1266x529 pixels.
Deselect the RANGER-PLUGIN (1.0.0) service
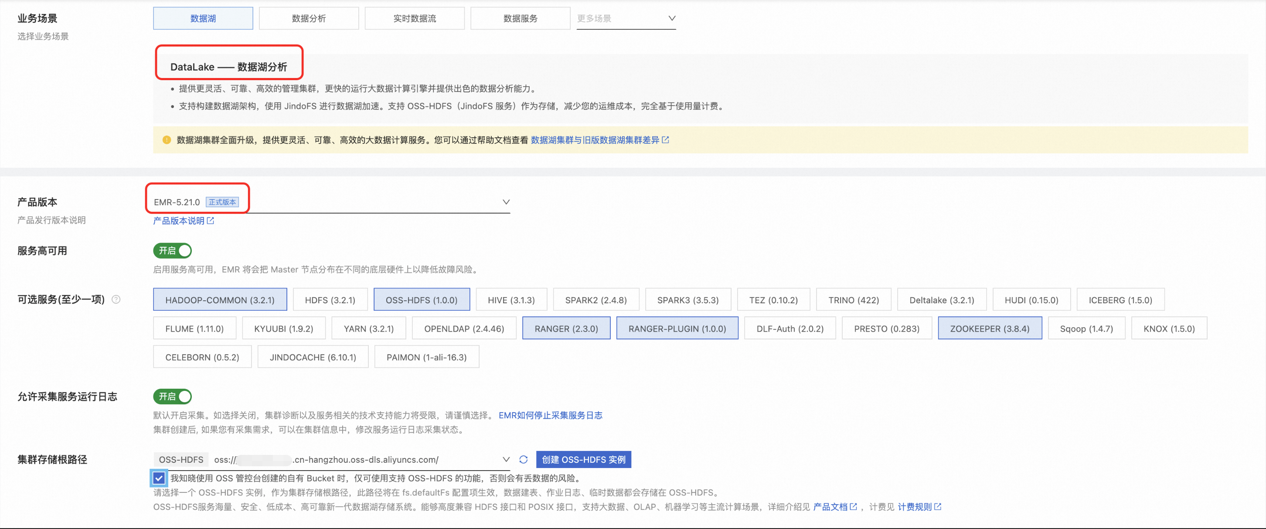pos(677,328)
